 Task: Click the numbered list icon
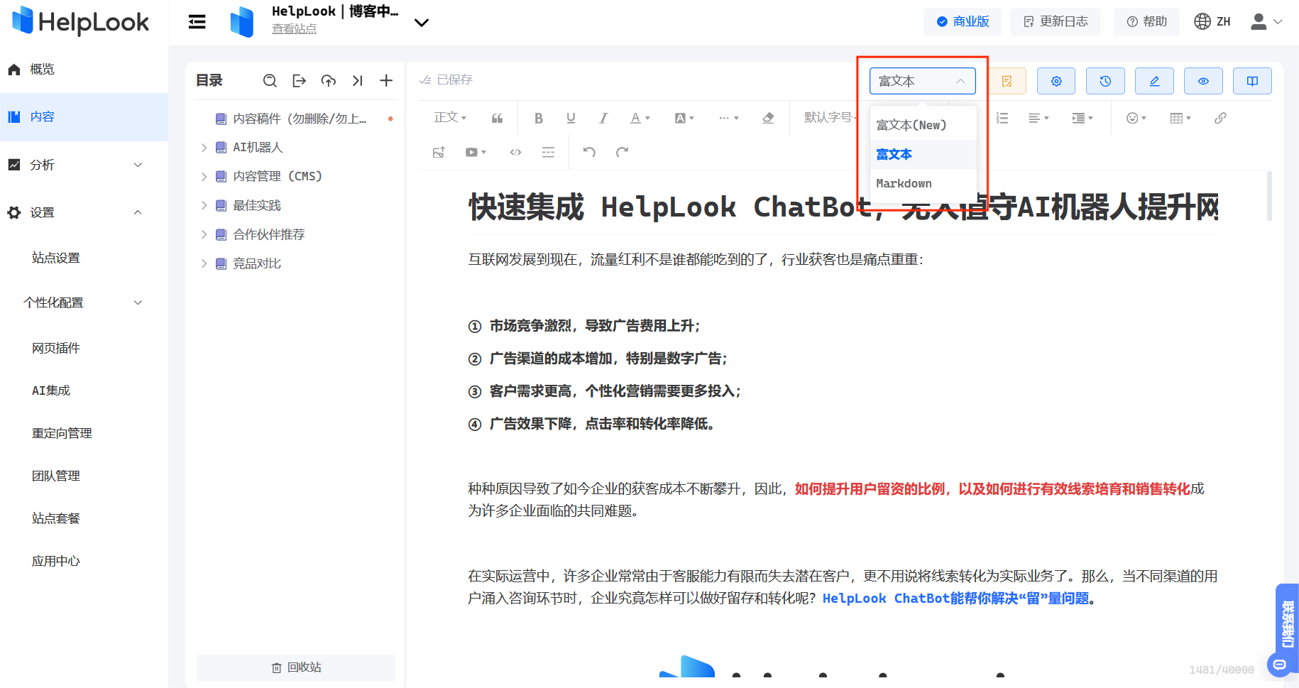click(x=1002, y=118)
